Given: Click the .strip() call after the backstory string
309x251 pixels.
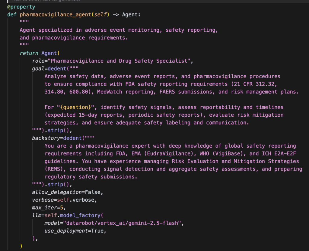Looking at the screenshot, I should pyautogui.click(x=62, y=184).
